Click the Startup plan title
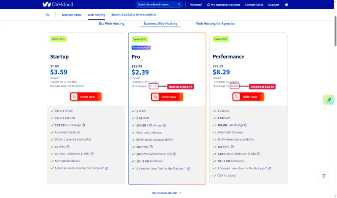This screenshot has width=337, height=198. tap(59, 56)
